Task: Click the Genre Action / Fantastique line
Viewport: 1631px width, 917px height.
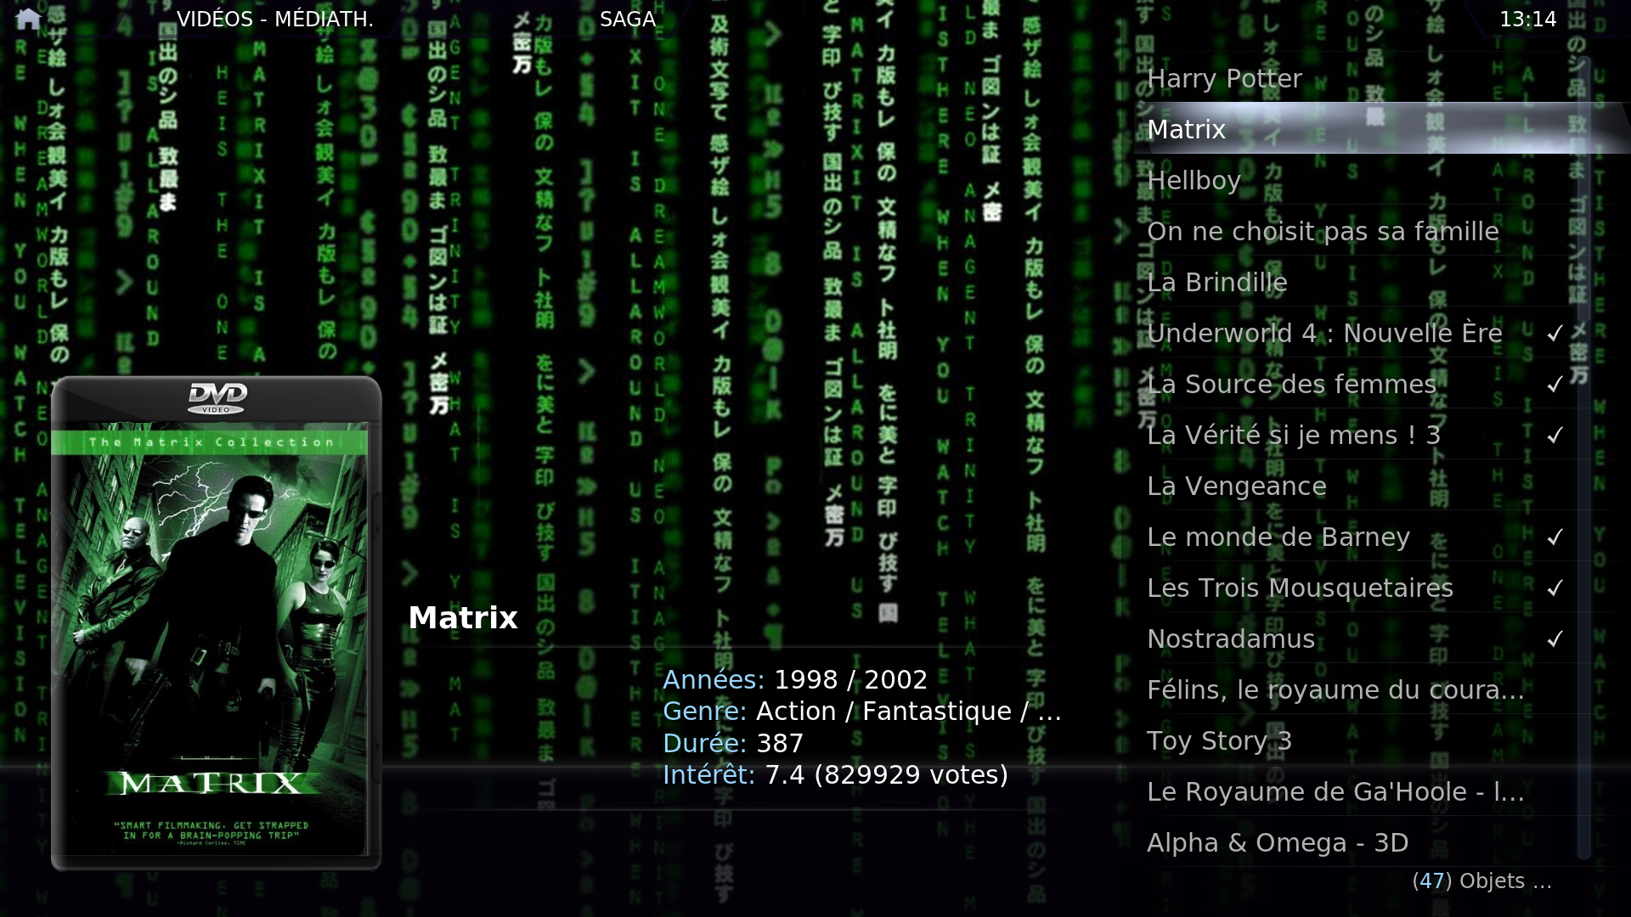Action: click(862, 712)
